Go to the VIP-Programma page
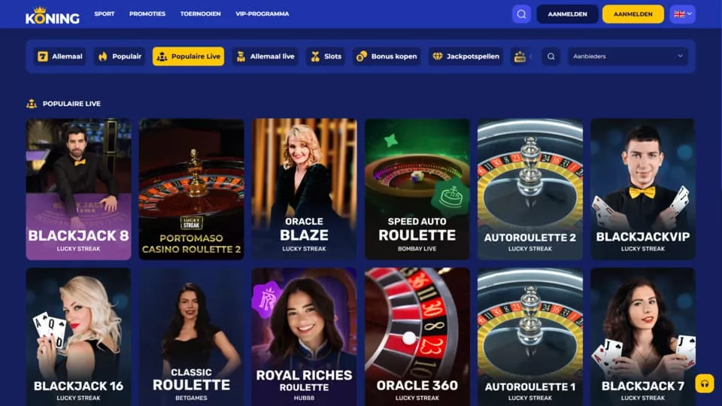 click(x=262, y=14)
